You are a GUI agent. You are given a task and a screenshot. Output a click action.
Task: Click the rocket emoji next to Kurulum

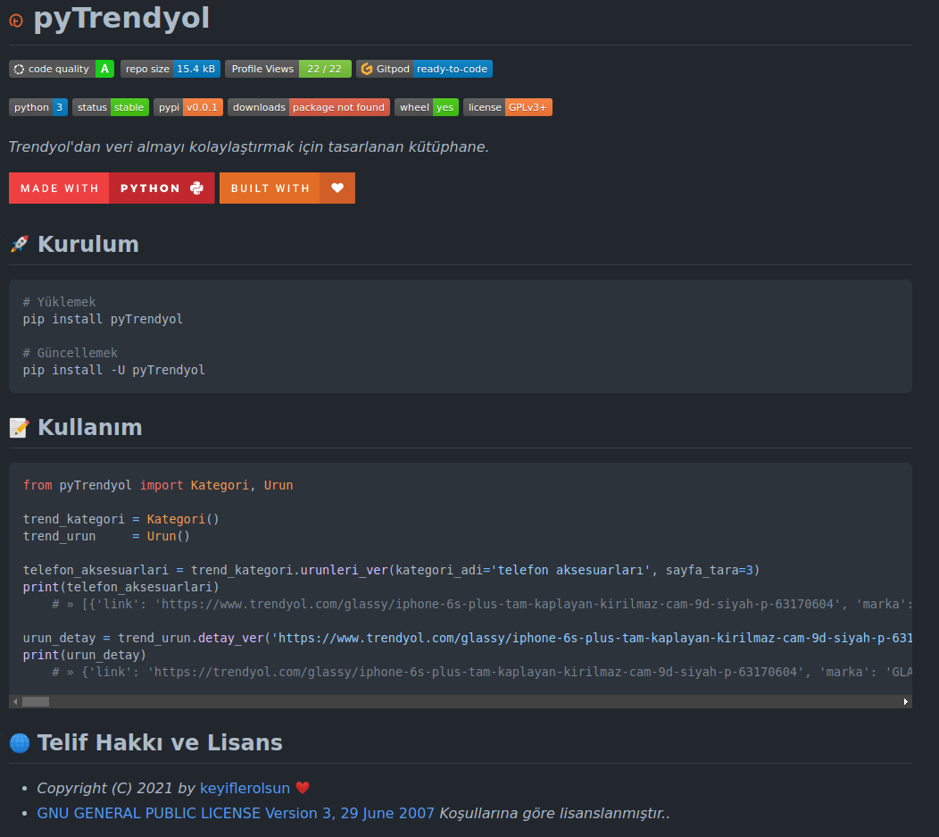[20, 244]
